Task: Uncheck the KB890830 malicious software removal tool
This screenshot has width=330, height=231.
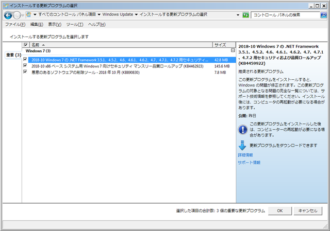Action: (25, 72)
